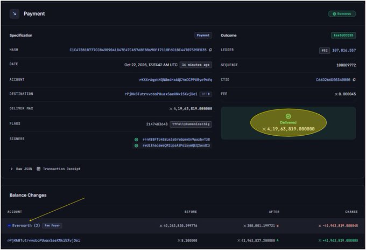Image resolution: width=366 pixels, height=250 pixels.
Task: Open the rPjKkBTutrvvoboPUuaxSaeXNki5XvjDei balance row account
Action: coord(44,240)
